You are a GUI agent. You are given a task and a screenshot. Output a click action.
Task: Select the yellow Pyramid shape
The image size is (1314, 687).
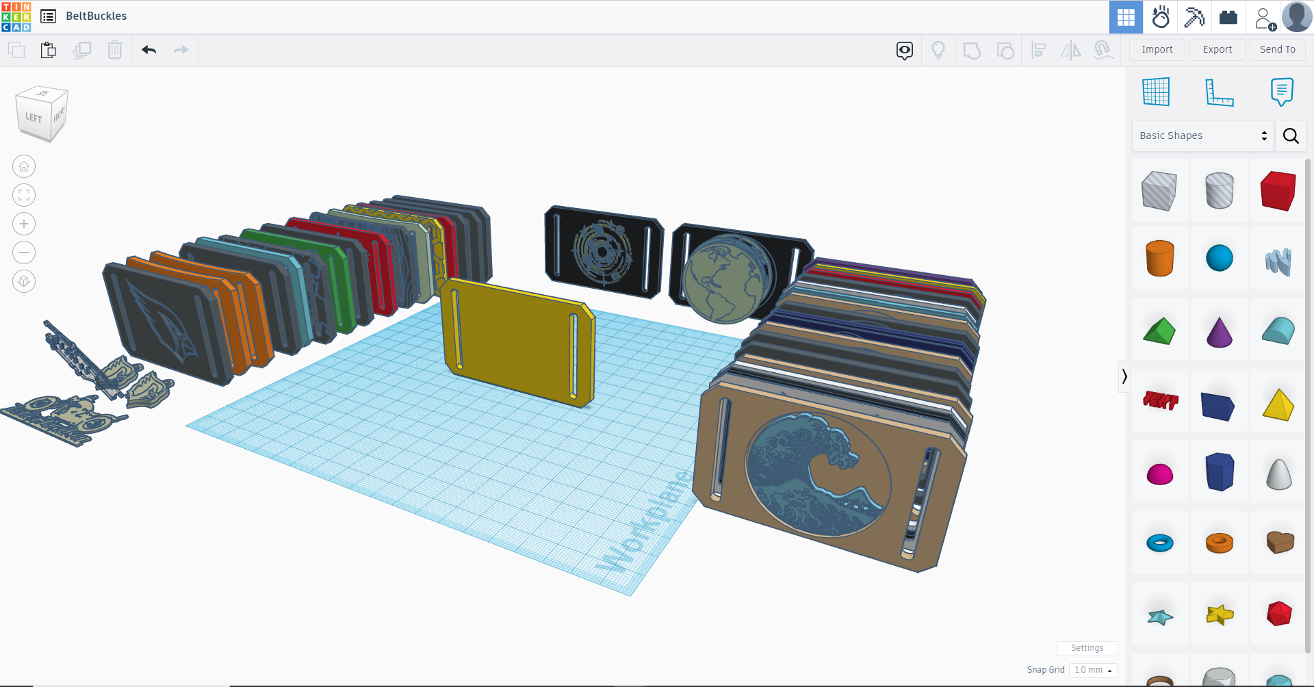coord(1278,404)
